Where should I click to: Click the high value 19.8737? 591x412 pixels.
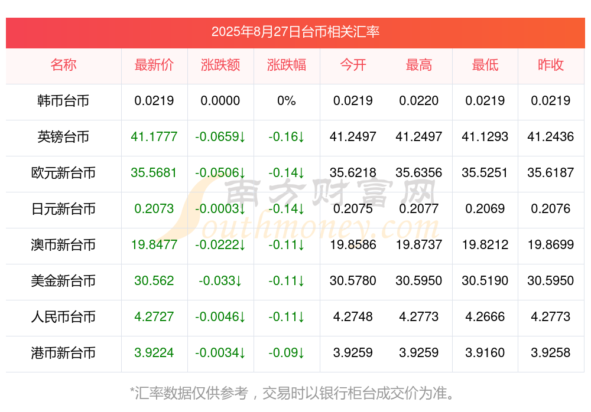pyautogui.click(x=419, y=245)
